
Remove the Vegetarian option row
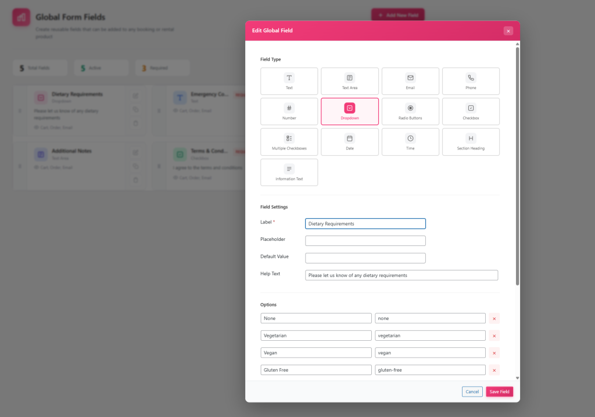coord(494,336)
